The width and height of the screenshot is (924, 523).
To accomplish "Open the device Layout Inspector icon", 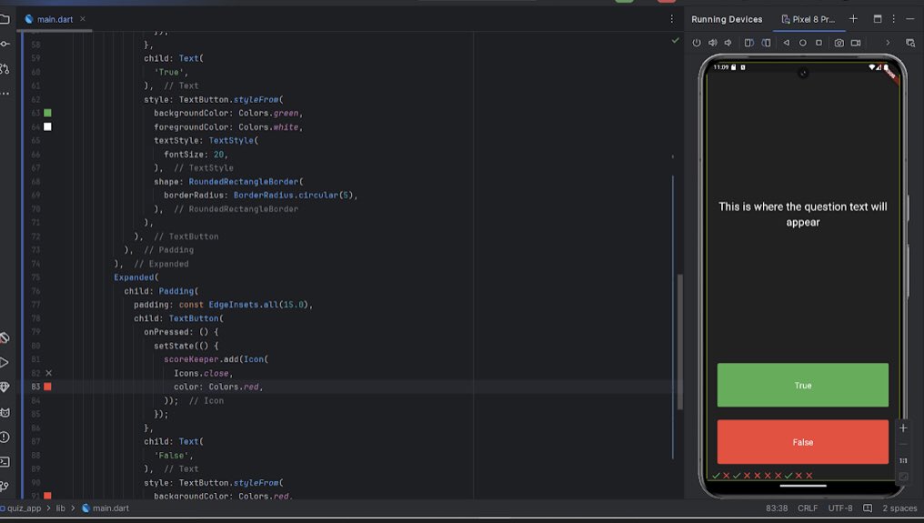I will point(910,43).
